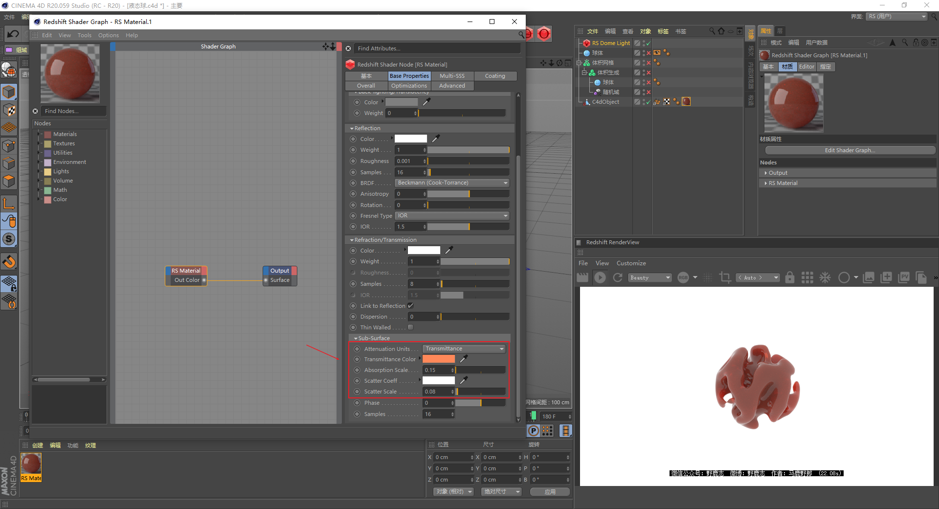Toggle C4dObject enable green checkmark
The height and width of the screenshot is (509, 939).
pyautogui.click(x=648, y=102)
